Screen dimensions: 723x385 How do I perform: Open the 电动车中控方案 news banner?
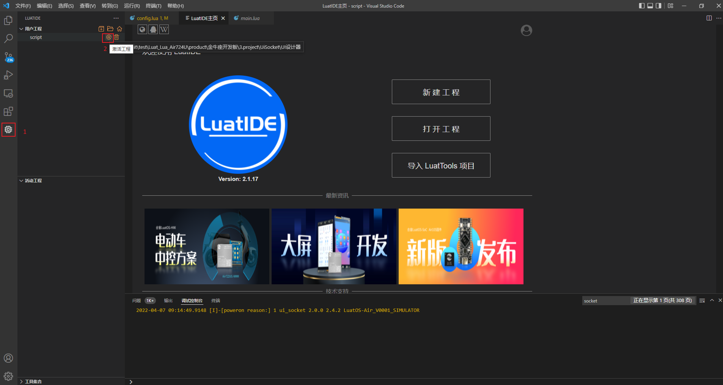pyautogui.click(x=207, y=246)
